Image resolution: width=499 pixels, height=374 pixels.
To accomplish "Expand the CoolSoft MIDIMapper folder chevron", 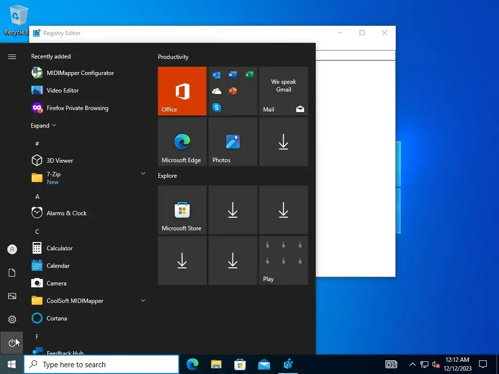I will [x=143, y=300].
